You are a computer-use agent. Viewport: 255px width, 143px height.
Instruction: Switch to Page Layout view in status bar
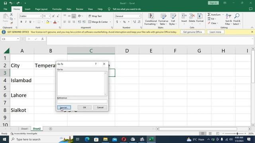[x=210, y=133]
